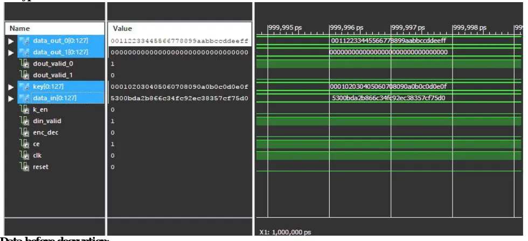Click the clk waveform trace
The width and height of the screenshot is (528, 241).
click(x=388, y=155)
